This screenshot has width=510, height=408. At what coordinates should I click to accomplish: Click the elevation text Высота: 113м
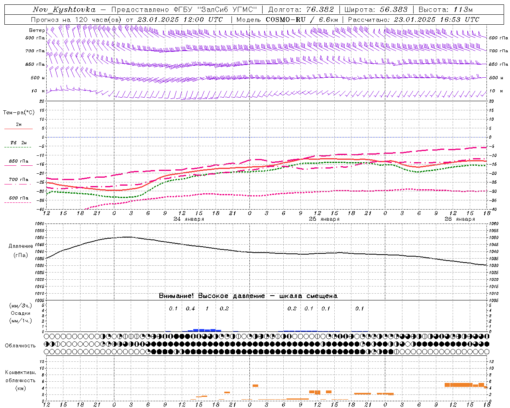click(x=445, y=10)
